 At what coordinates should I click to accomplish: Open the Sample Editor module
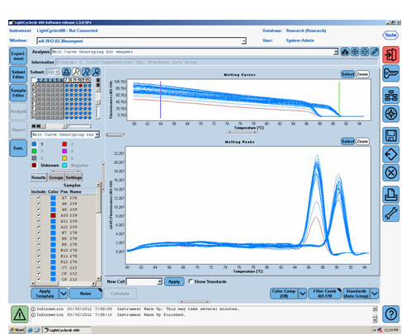[18, 93]
